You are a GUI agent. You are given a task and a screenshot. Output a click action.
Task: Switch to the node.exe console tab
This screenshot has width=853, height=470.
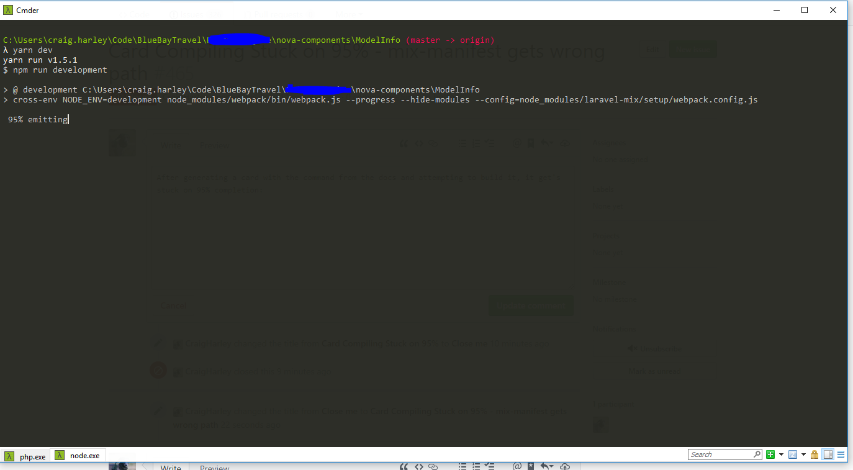tap(78, 456)
